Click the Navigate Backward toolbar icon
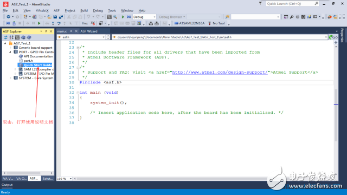 tap(9, 17)
